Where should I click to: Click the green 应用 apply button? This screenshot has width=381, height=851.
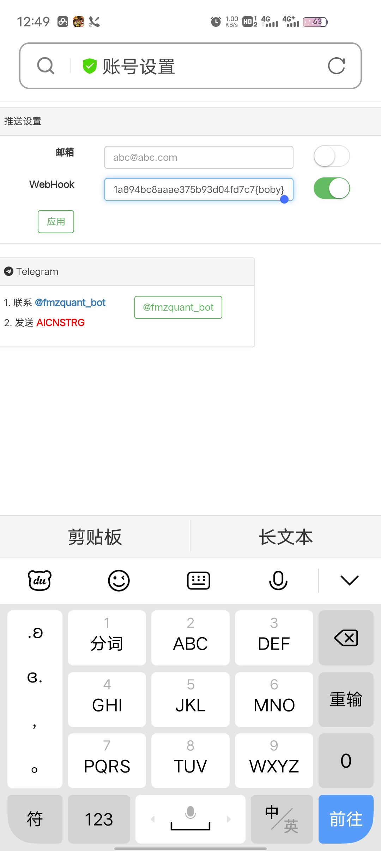point(56,222)
